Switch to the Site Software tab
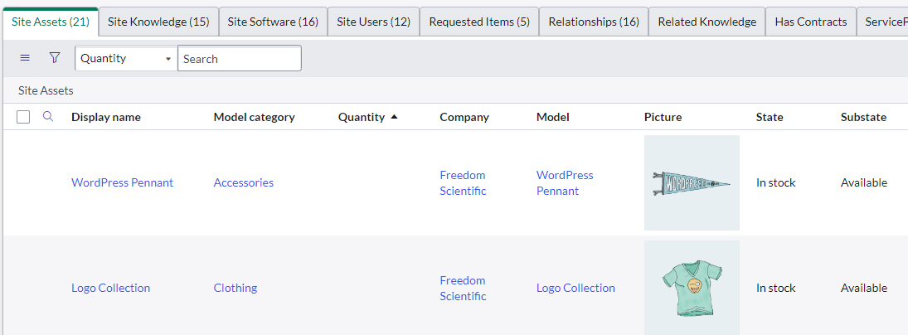Viewport: 908px width, 335px height. click(x=273, y=22)
